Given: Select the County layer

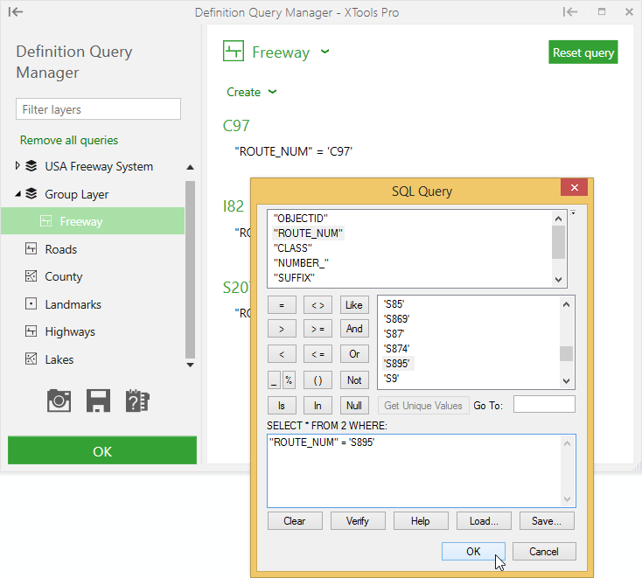Looking at the screenshot, I should click(x=64, y=276).
